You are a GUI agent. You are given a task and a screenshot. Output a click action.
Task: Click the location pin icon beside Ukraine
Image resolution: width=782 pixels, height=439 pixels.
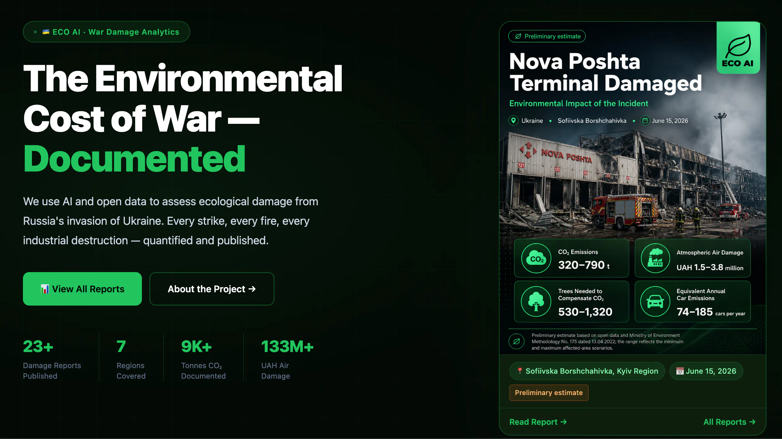(513, 120)
